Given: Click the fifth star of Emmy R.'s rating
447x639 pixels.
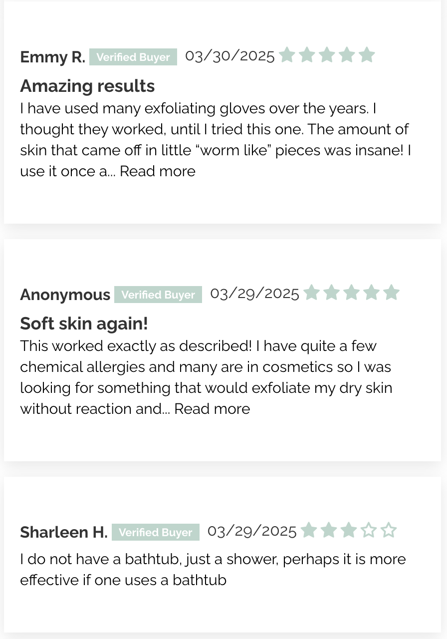Looking at the screenshot, I should [x=367, y=54].
